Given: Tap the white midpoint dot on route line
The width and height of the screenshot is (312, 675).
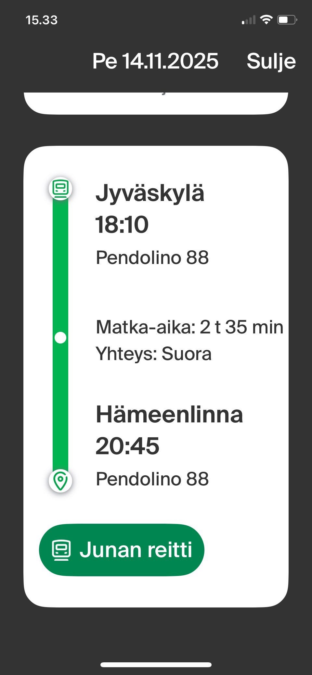Looking at the screenshot, I should [60, 338].
